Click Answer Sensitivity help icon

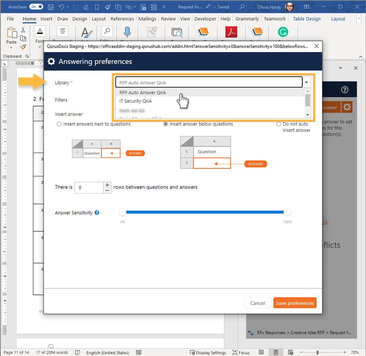[x=97, y=213]
